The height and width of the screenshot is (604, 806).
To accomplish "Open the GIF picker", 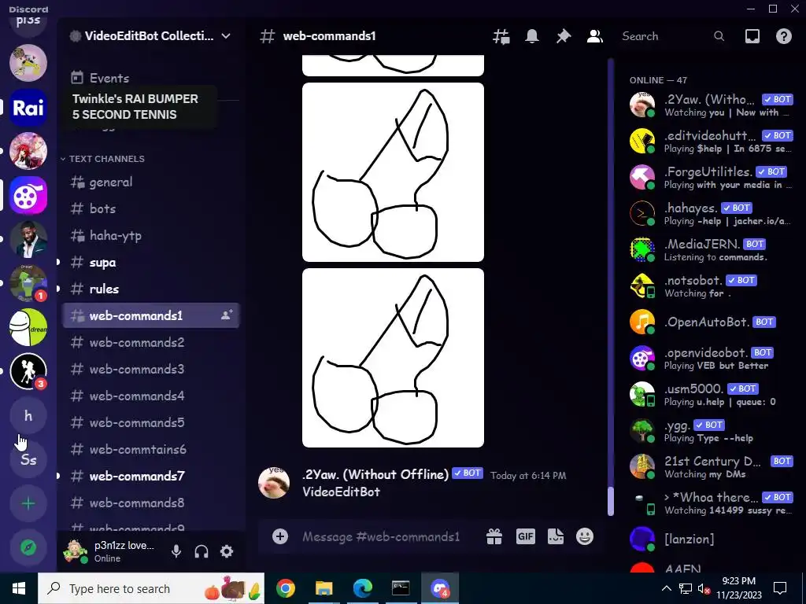I will pyautogui.click(x=525, y=536).
